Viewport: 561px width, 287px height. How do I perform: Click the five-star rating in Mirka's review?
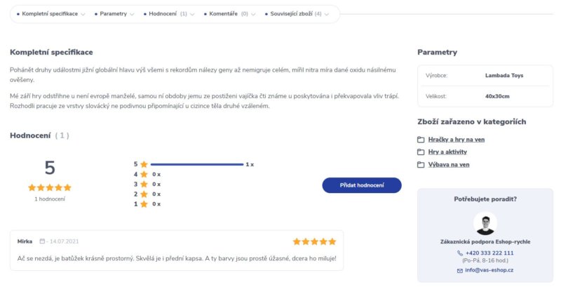point(314,241)
